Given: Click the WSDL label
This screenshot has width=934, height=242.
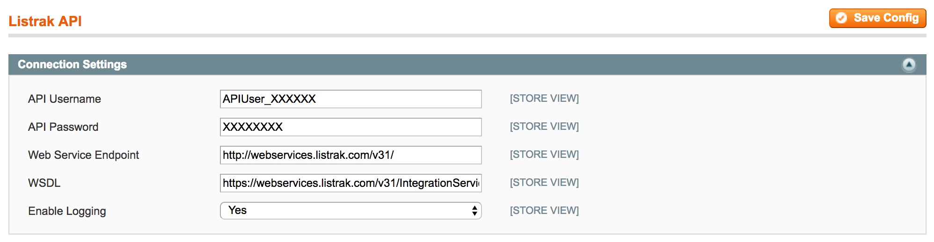Looking at the screenshot, I should coord(44,183).
